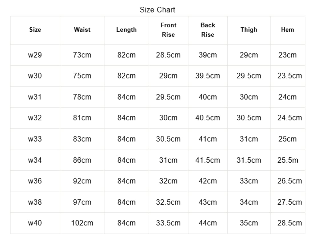Select the Waist column header
This screenshot has height=242, width=321.
click(x=82, y=30)
